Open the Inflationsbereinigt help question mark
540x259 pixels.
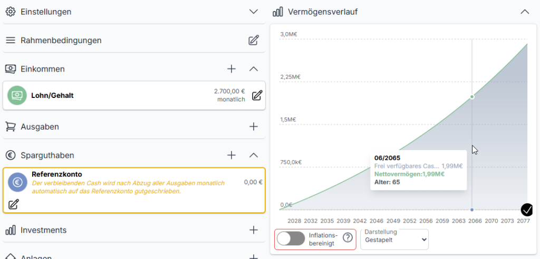click(x=348, y=237)
